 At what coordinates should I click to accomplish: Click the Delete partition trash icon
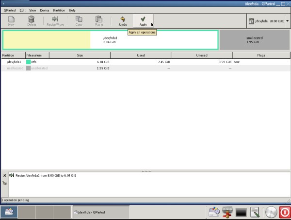click(x=32, y=21)
